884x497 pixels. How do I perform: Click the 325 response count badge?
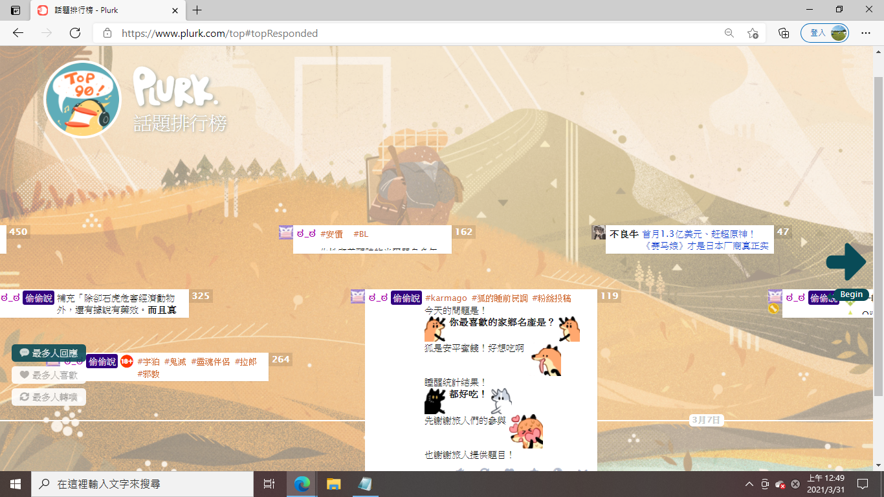[201, 296]
